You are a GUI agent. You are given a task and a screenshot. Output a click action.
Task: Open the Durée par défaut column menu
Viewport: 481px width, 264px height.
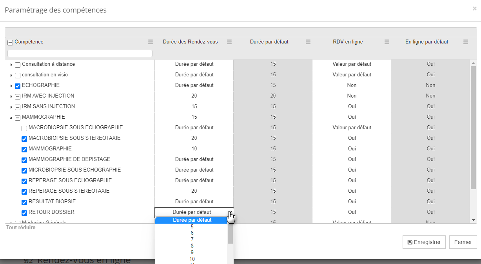308,42
